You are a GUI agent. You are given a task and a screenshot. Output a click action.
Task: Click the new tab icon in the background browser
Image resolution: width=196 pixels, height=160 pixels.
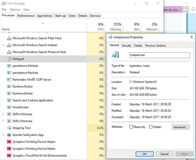click(x=186, y=9)
